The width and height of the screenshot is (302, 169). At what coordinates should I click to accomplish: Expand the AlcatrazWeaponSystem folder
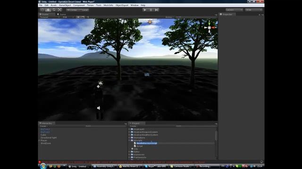129,132
